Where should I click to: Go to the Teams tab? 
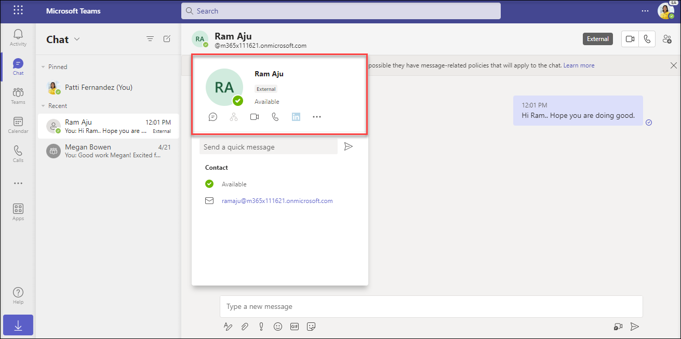coord(18,96)
